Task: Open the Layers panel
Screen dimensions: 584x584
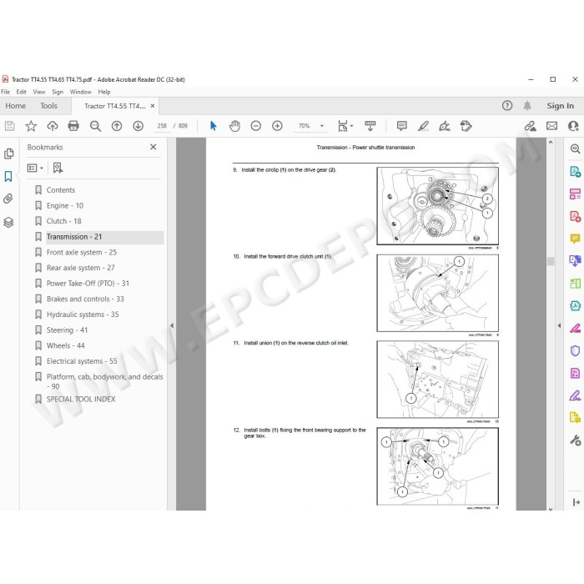Action: click(8, 223)
